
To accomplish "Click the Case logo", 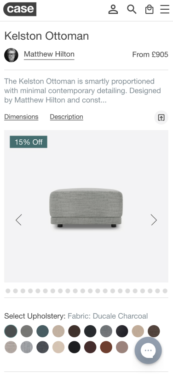I will click(x=20, y=9).
